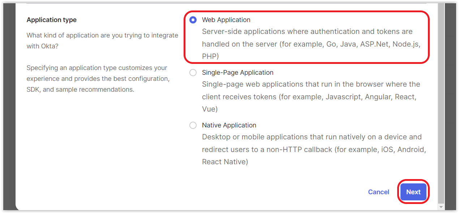459x213 pixels.
Task: Click the 'Web Application' label text
Action: [226, 20]
